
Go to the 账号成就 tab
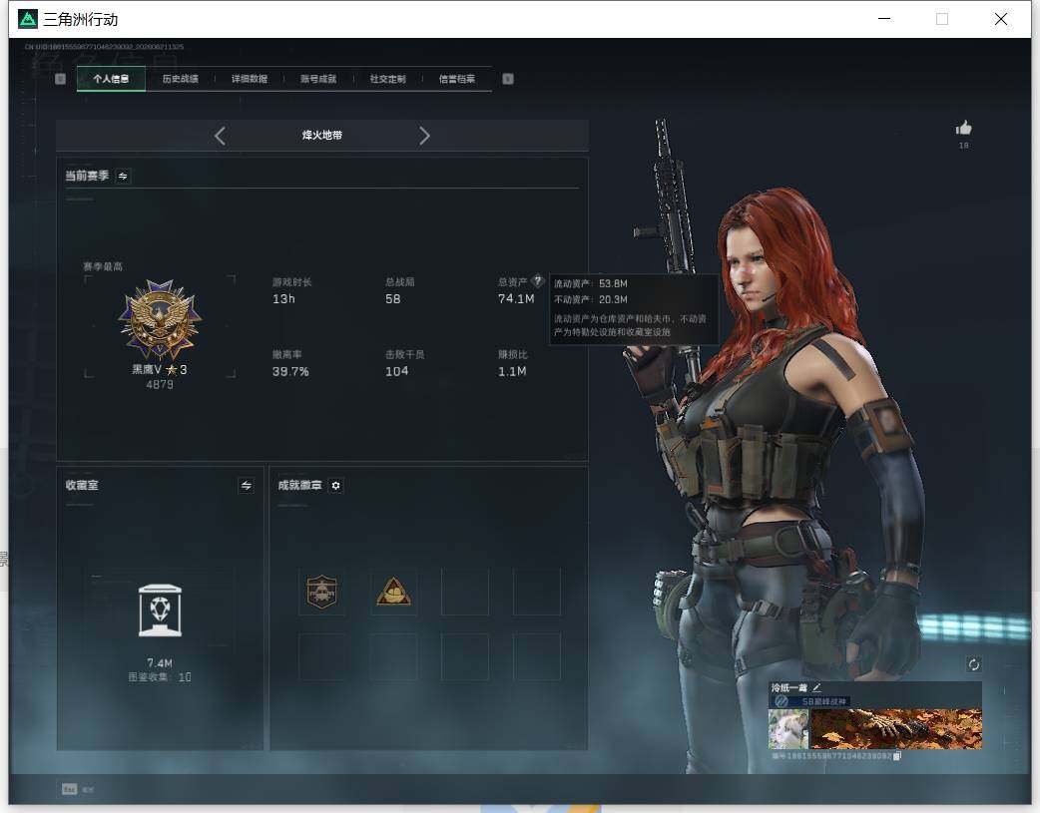coord(318,79)
